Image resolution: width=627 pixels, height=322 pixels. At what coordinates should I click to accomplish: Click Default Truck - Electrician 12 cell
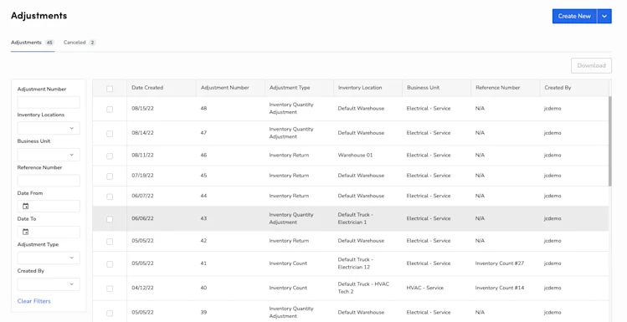tap(355, 263)
